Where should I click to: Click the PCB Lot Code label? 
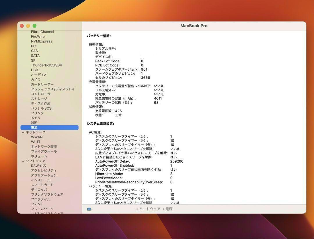(x=107, y=65)
